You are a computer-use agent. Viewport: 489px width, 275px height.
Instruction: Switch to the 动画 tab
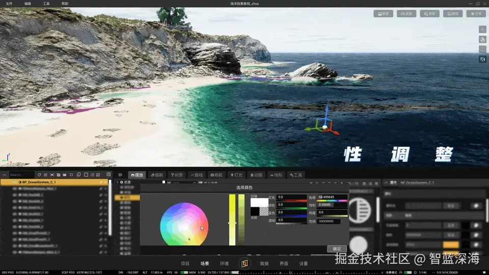[x=256, y=175]
